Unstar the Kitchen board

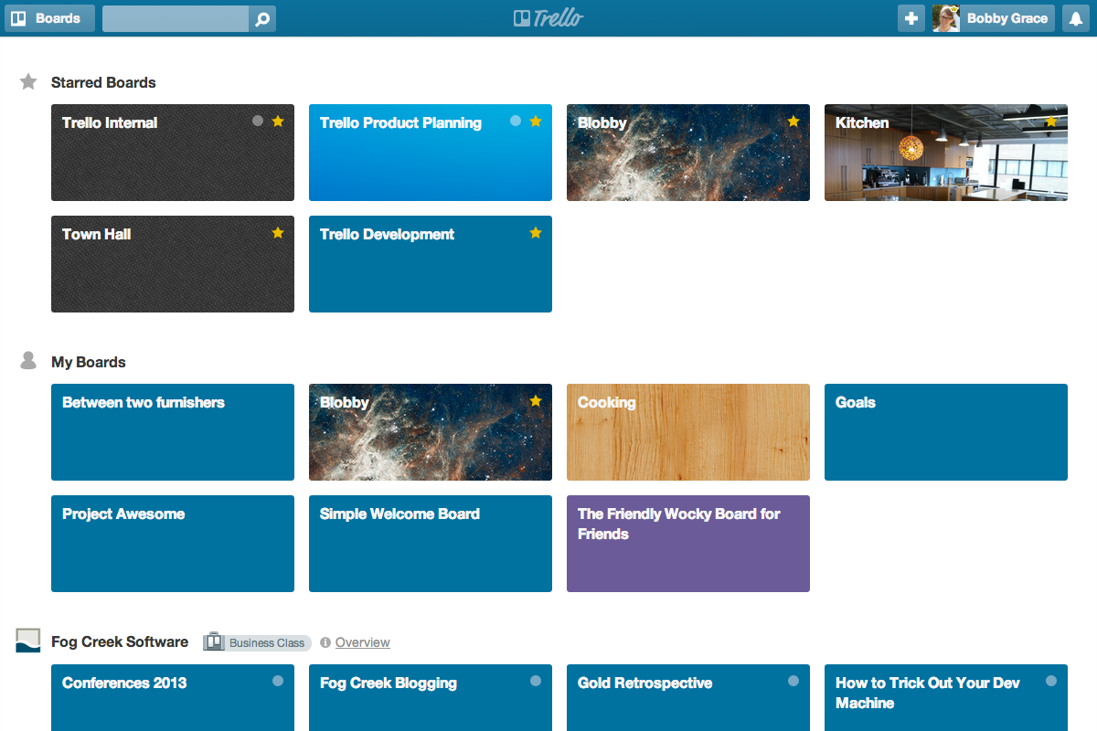1051,121
